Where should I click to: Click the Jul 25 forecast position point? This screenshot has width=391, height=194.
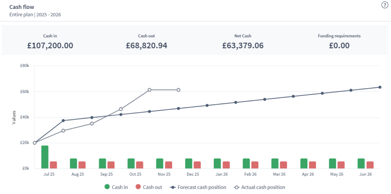click(63, 121)
